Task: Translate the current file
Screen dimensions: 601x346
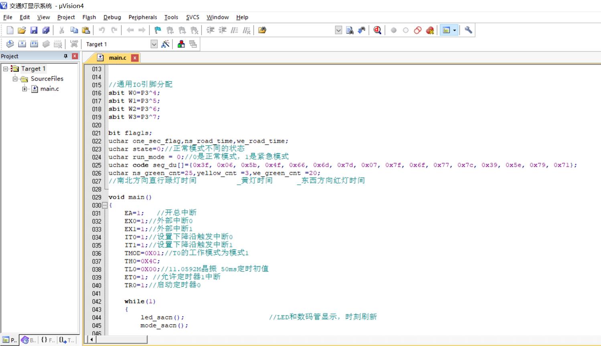Action: click(x=10, y=44)
